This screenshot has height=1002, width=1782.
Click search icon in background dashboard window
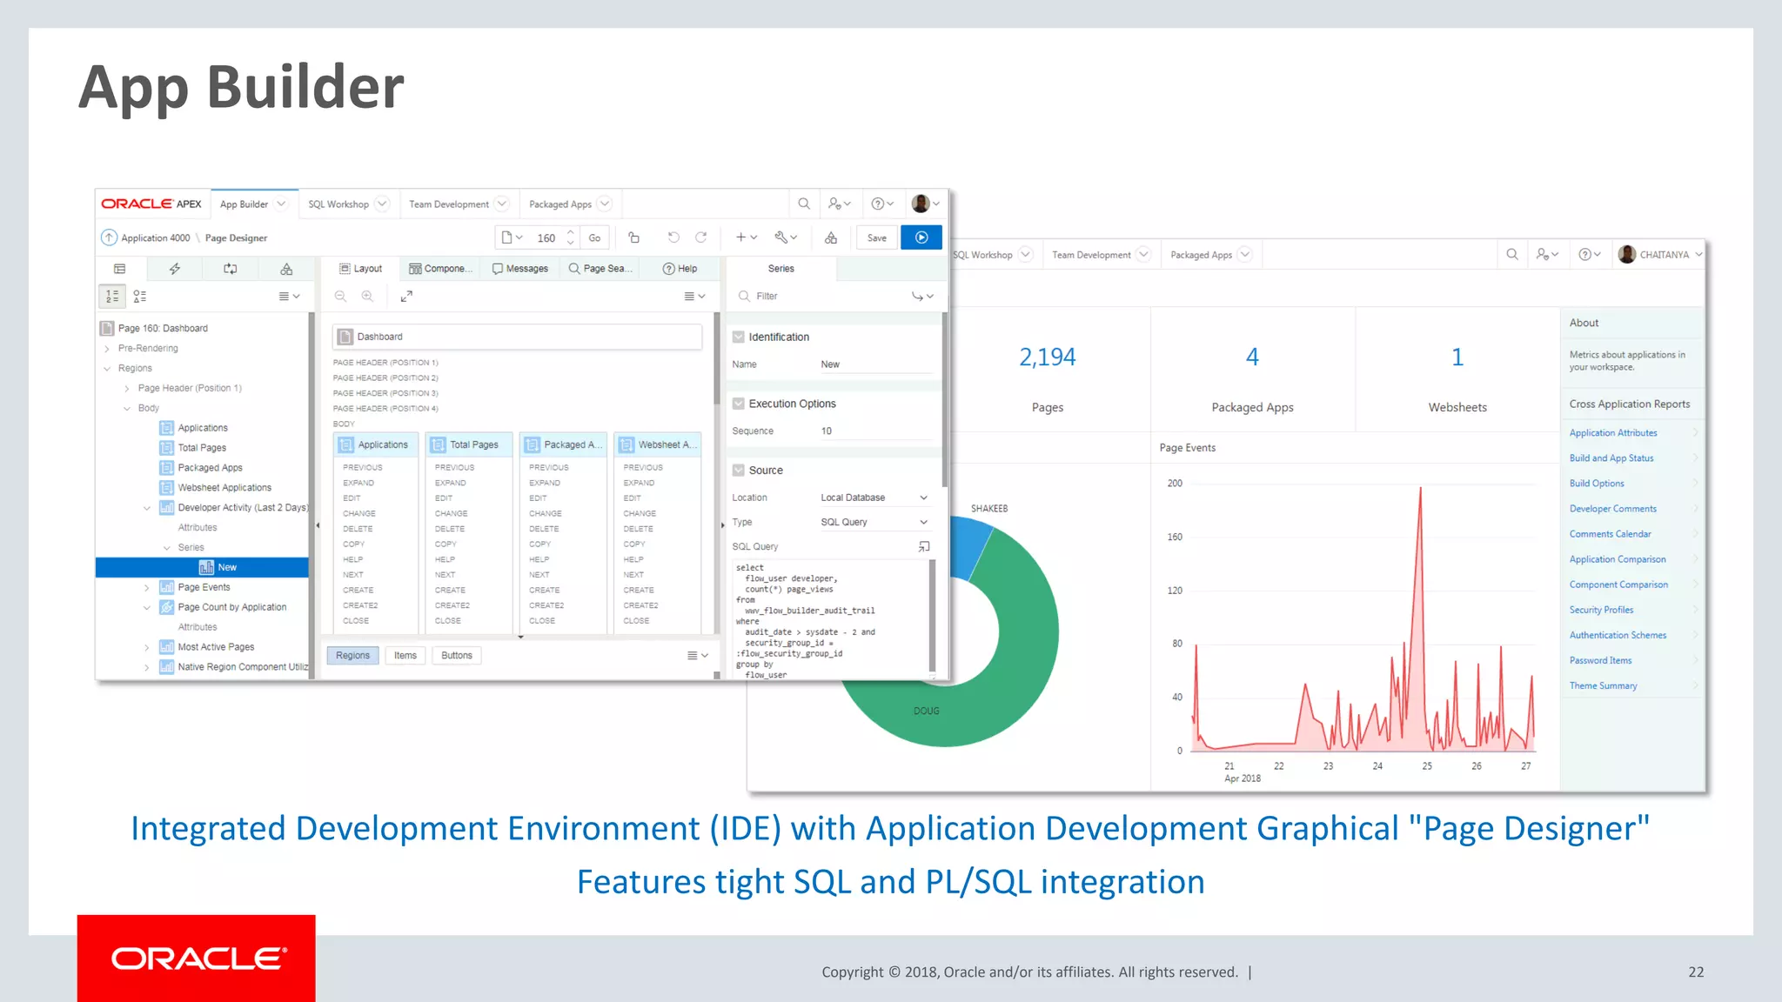[1512, 254]
